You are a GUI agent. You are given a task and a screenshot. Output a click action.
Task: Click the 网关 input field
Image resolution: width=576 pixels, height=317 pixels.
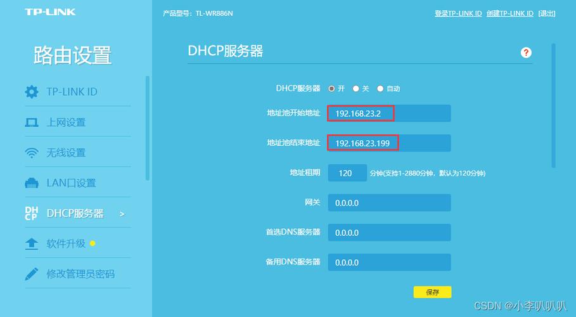390,203
